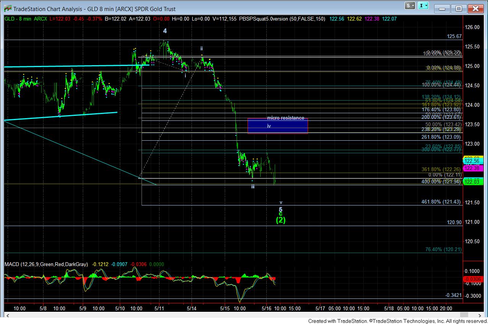
Task: Click the 76.40% (120.21) retracement label
Action: coord(443,249)
